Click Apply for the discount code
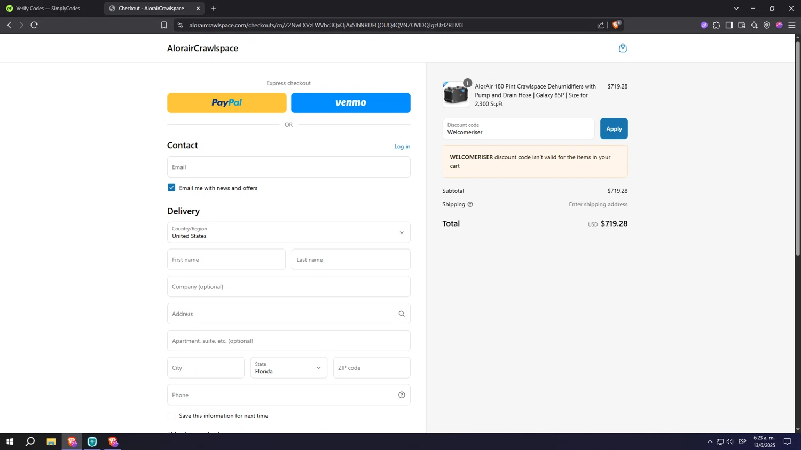Viewport: 801px width, 450px height. [614, 128]
